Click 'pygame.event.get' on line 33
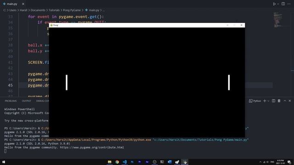The height and width of the screenshot is (165, 294). tap(78, 16)
